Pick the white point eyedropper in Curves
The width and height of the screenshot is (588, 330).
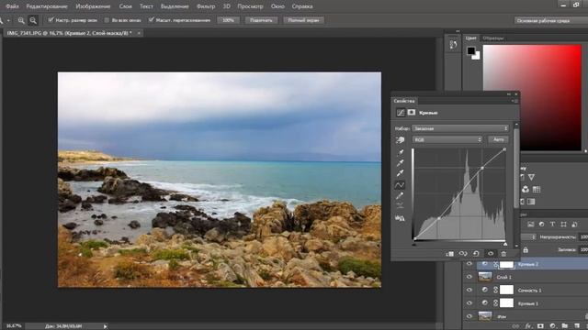(x=401, y=173)
